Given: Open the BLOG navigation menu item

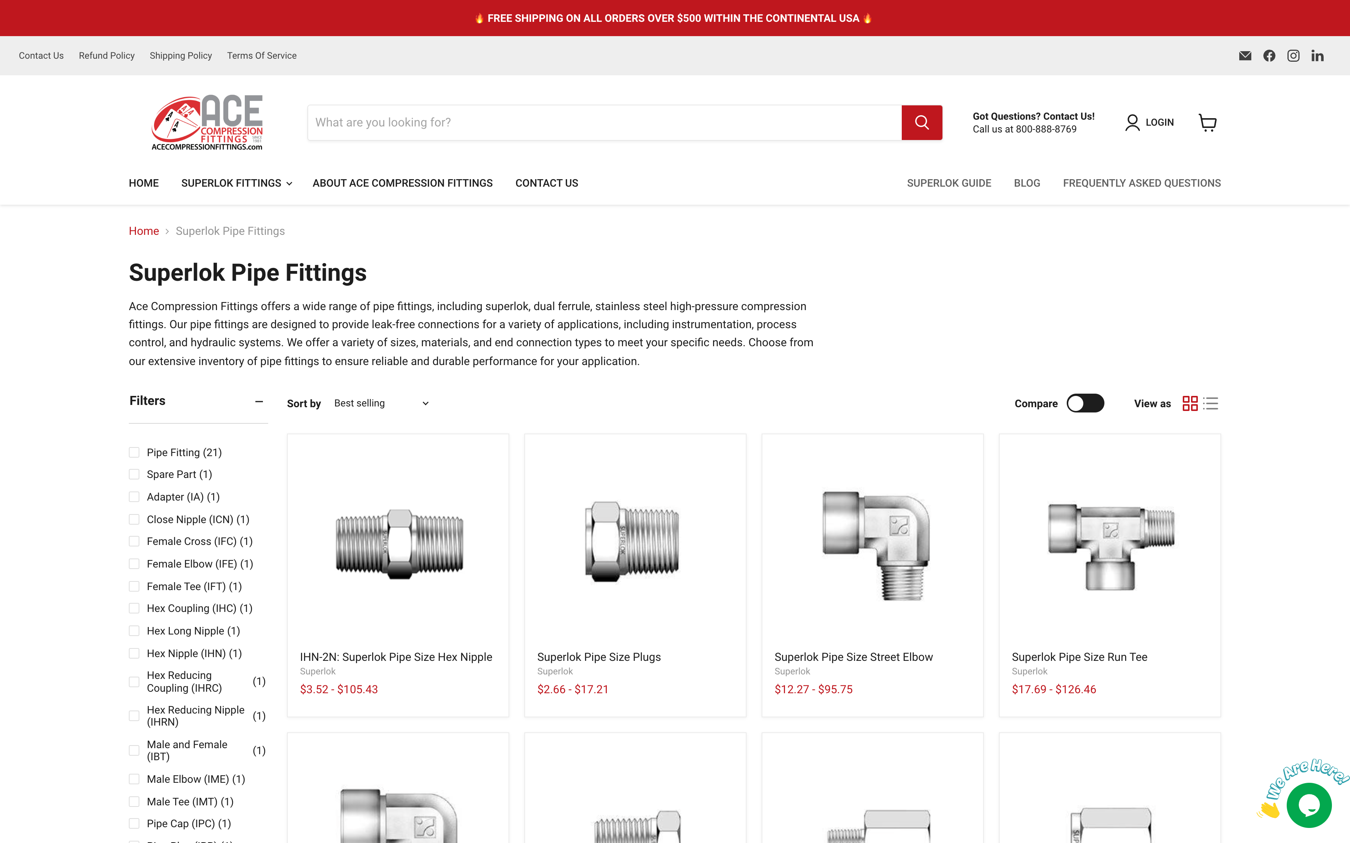Looking at the screenshot, I should 1026,183.
